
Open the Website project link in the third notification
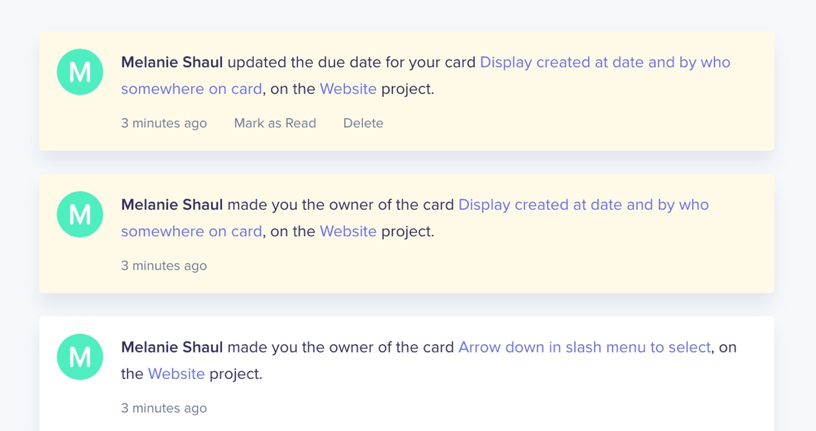[x=176, y=374]
